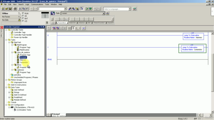
Task: Select the Principal routine tab at bottom
Action: 59,115
